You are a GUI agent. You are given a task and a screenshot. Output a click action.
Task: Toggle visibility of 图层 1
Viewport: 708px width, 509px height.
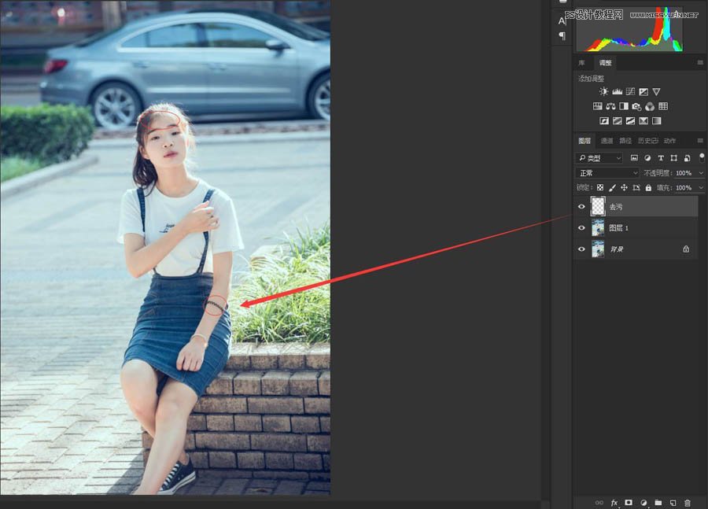tap(581, 228)
